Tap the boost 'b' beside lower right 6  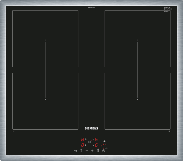point(93,145)
